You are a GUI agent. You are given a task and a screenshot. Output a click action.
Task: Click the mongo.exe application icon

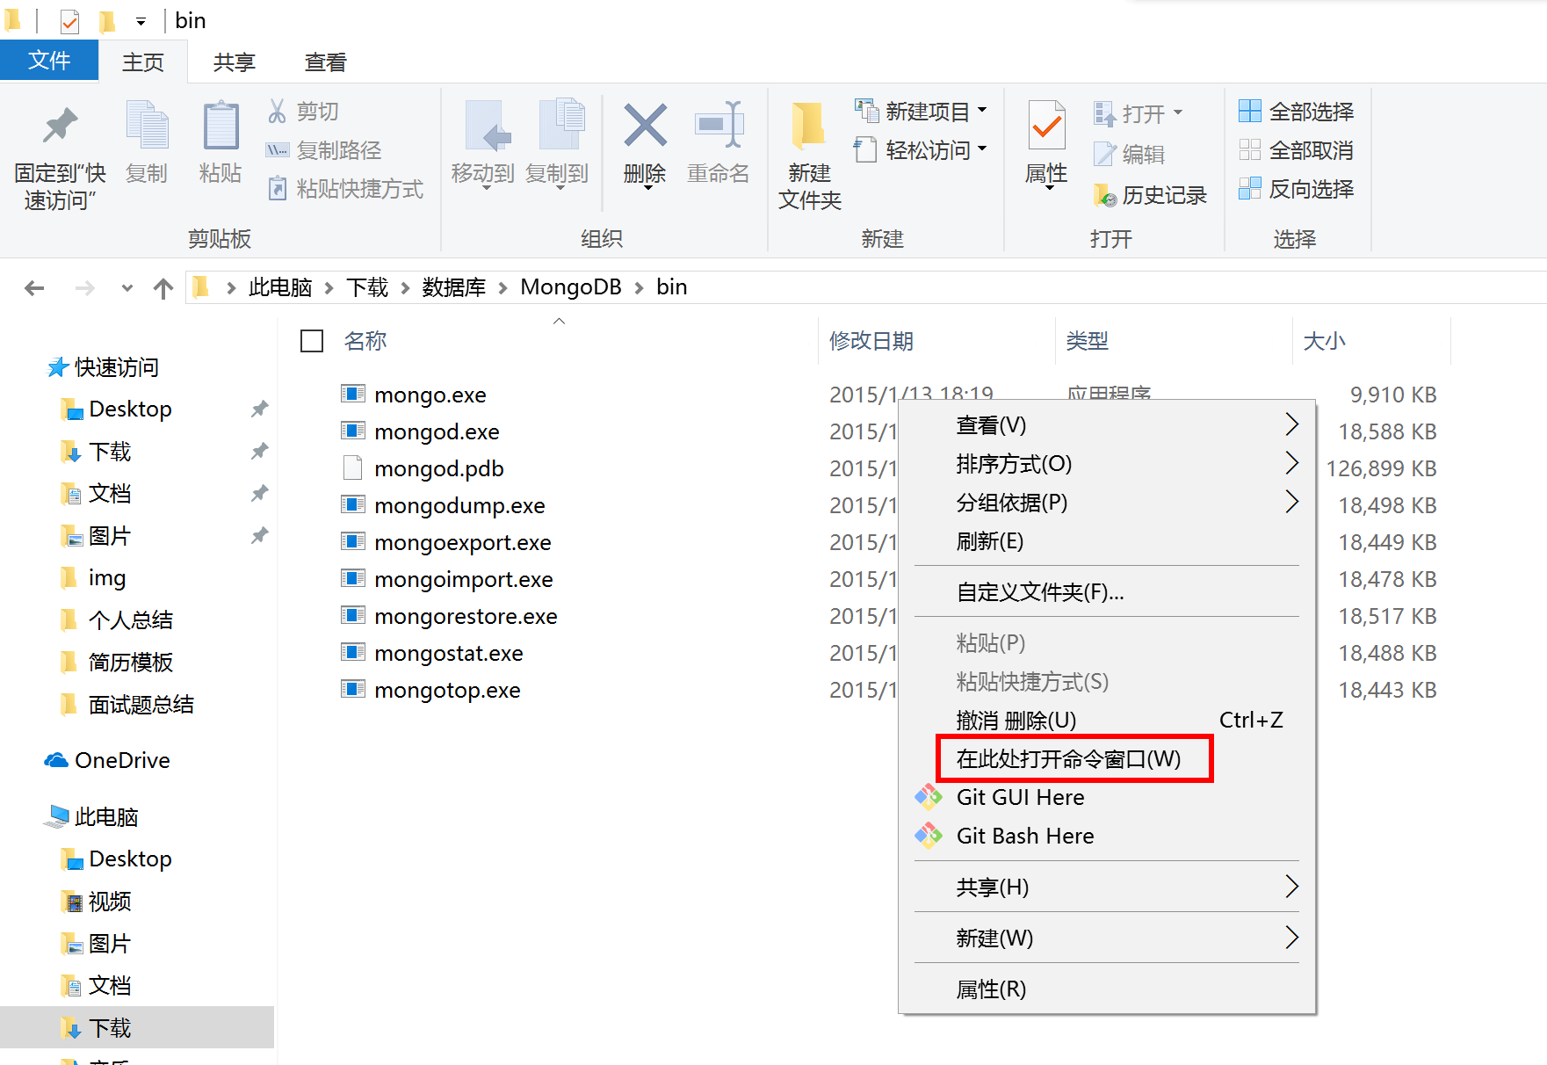point(353,394)
